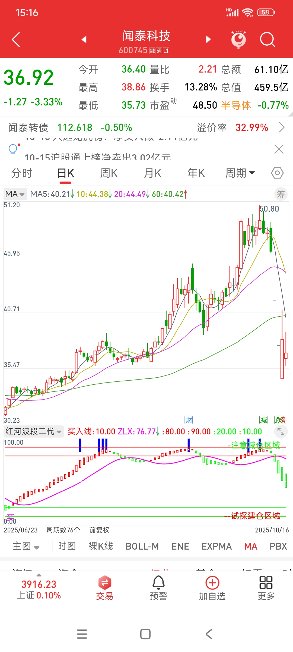This screenshot has height=652, width=293.
Task: Switch to 年K yearly chart tab
Action: pos(196,173)
